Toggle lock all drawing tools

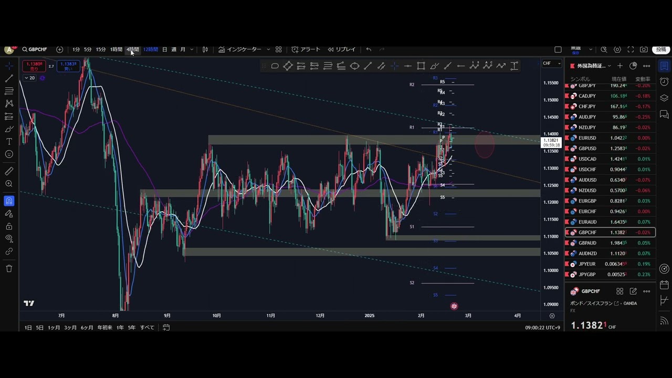click(x=9, y=226)
